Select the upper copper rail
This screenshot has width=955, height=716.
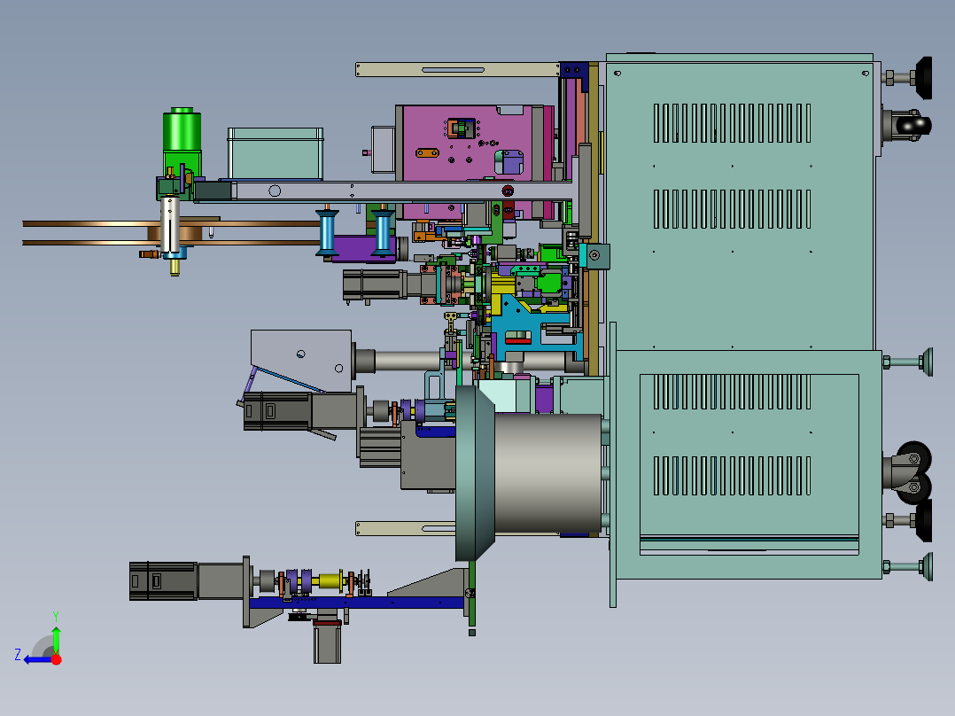click(170, 223)
